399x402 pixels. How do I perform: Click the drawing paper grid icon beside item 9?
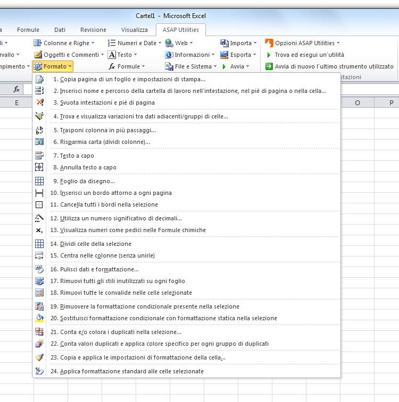pyautogui.click(x=39, y=181)
